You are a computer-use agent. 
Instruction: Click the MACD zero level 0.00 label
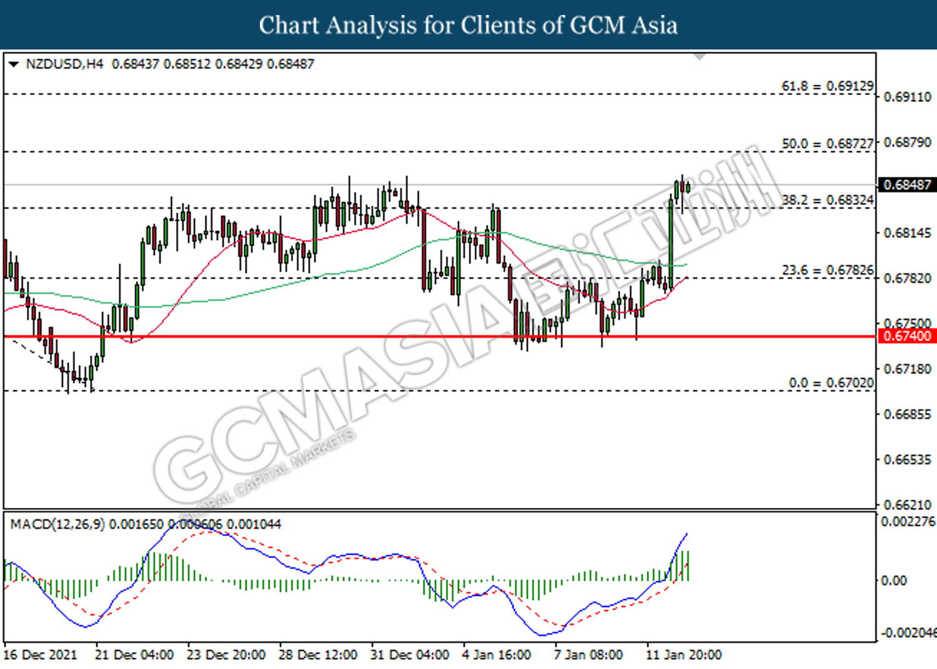click(893, 581)
